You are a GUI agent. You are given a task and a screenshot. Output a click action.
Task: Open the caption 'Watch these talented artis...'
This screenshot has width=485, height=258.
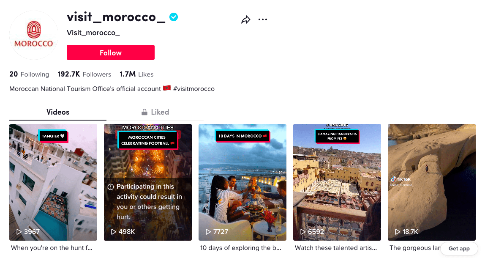pos(336,248)
